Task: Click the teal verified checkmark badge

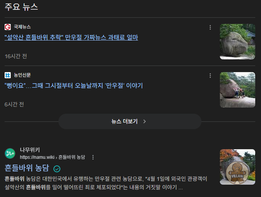Action: tap(57, 169)
